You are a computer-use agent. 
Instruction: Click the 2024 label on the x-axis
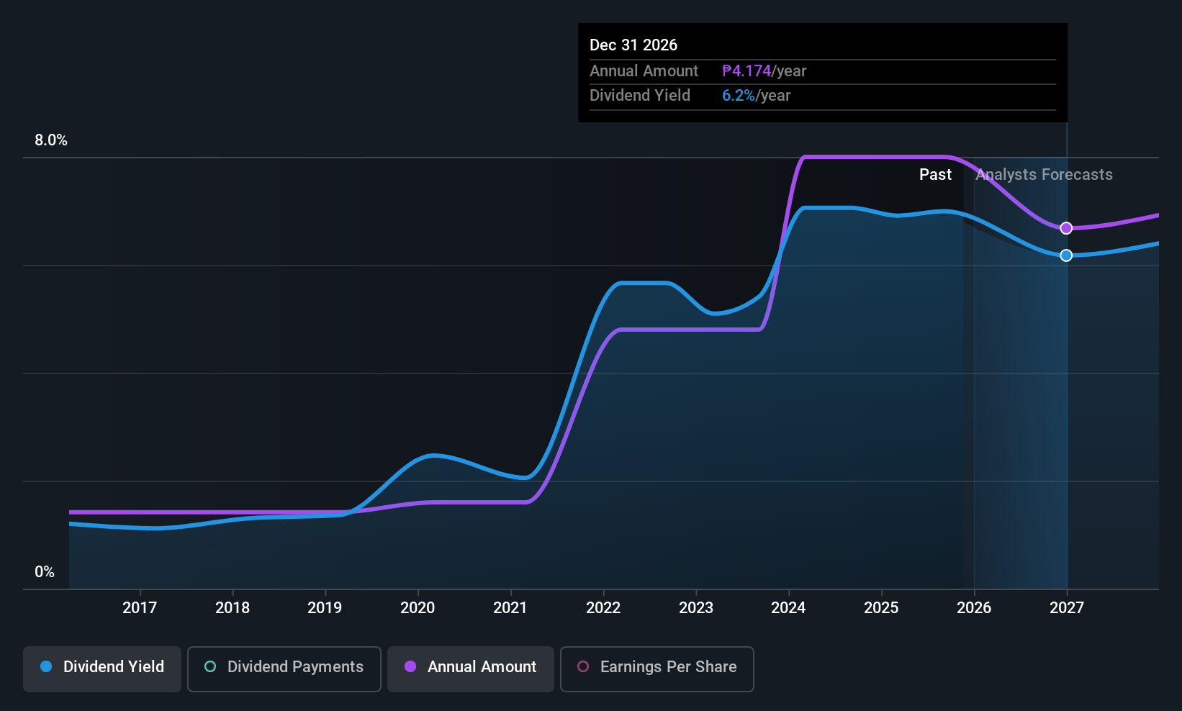coord(788,607)
